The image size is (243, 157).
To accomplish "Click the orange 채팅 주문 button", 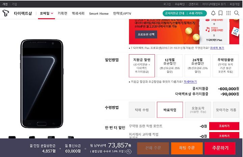I will coord(187,148).
